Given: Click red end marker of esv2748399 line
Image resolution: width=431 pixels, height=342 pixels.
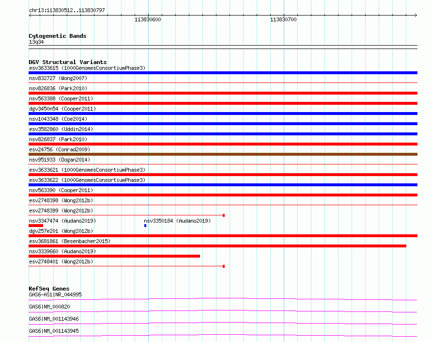Looking at the screenshot, I should tap(224, 215).
